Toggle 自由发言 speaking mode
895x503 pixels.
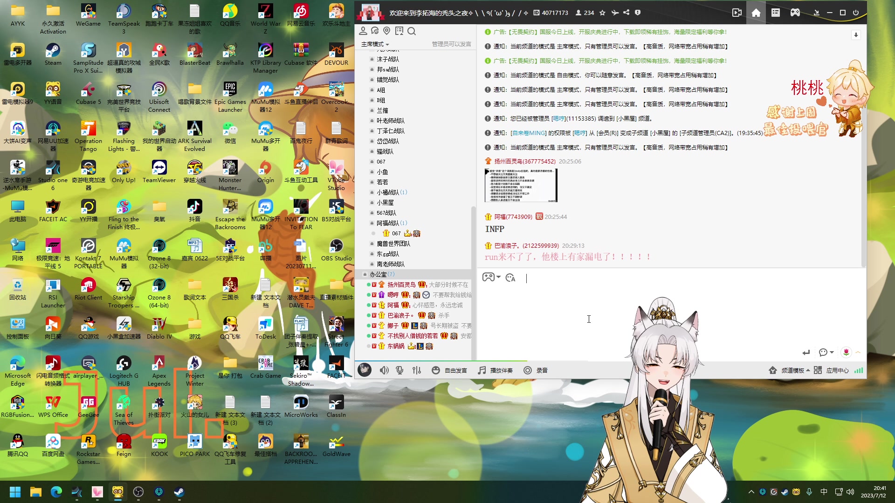tap(449, 370)
